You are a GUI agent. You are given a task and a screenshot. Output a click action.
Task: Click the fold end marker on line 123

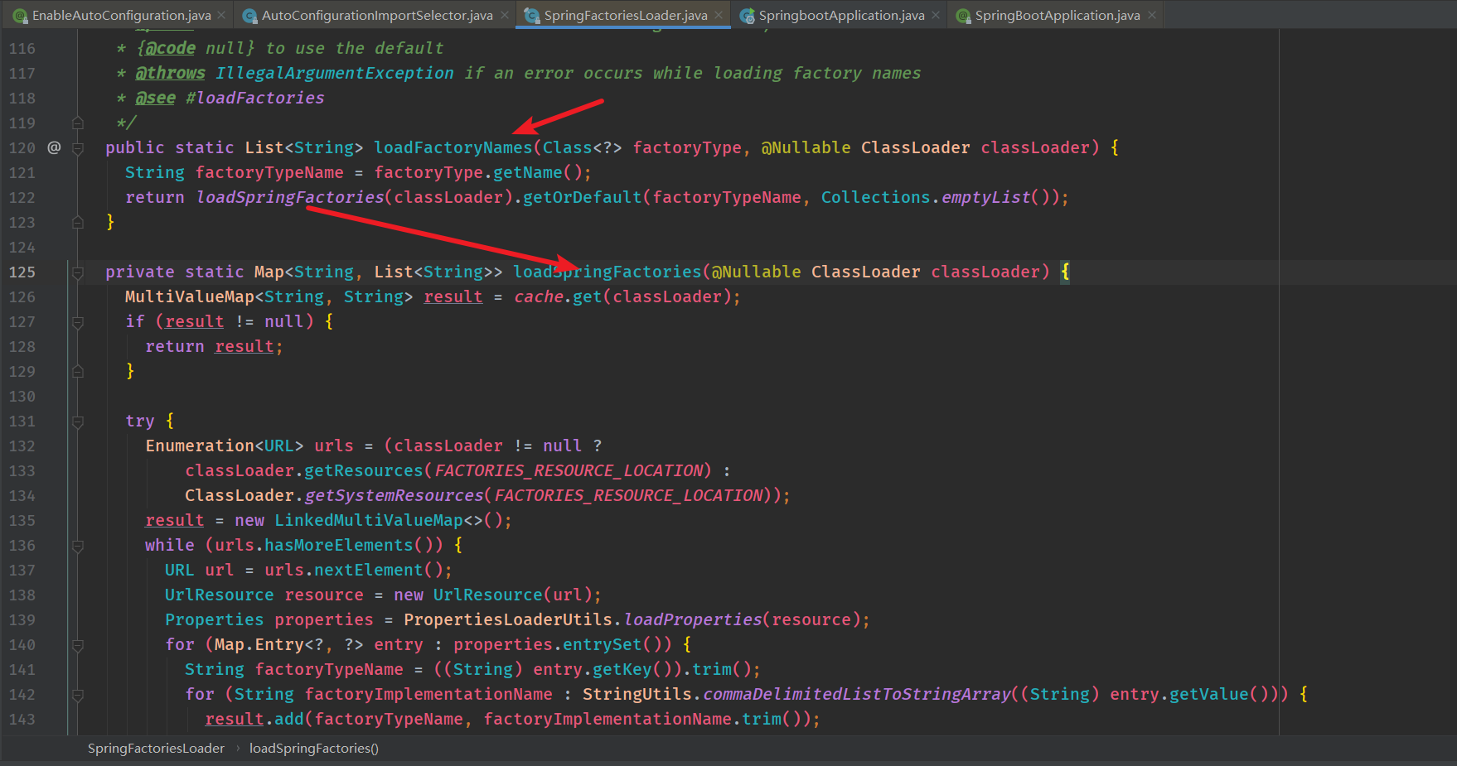coord(78,223)
